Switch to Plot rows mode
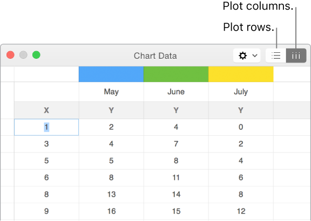Viewport: 311px width, 221px height. coord(276,56)
